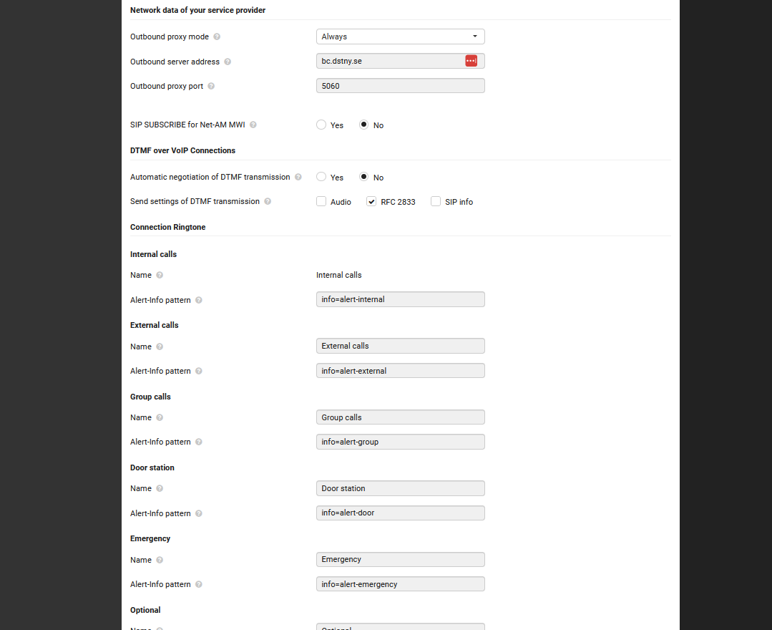
Task: Focus the Group calls Alert-Info pattern field
Action: pyautogui.click(x=400, y=442)
